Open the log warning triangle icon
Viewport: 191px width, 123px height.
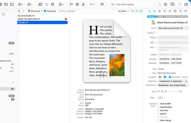pyautogui.click(x=159, y=4)
